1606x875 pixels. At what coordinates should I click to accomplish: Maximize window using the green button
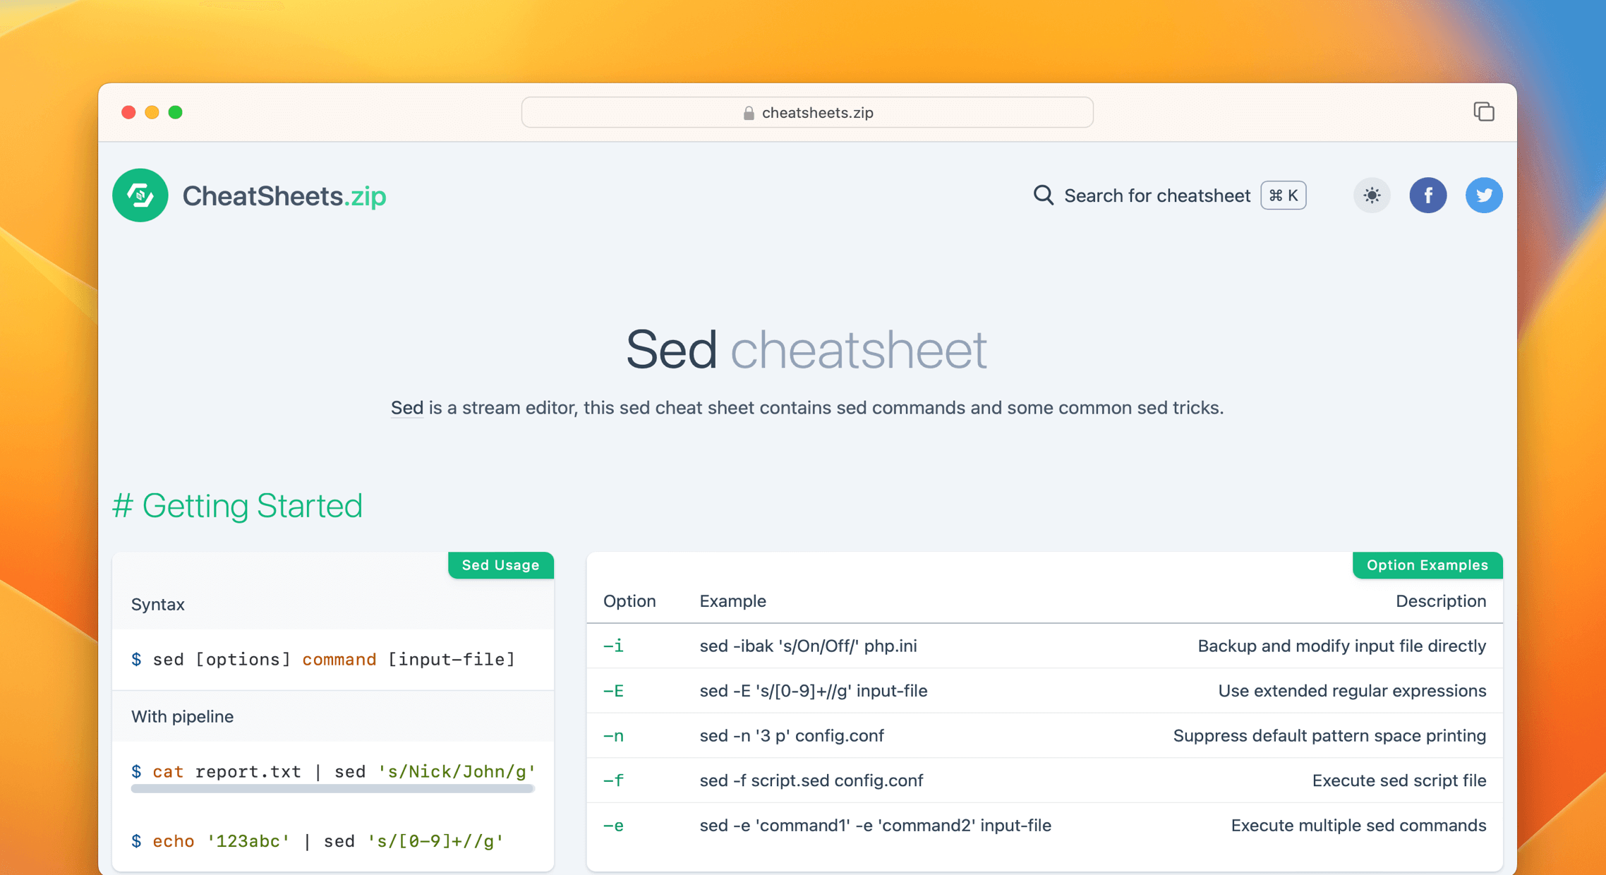(176, 112)
